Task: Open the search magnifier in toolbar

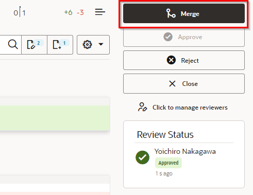Action: 13,45
